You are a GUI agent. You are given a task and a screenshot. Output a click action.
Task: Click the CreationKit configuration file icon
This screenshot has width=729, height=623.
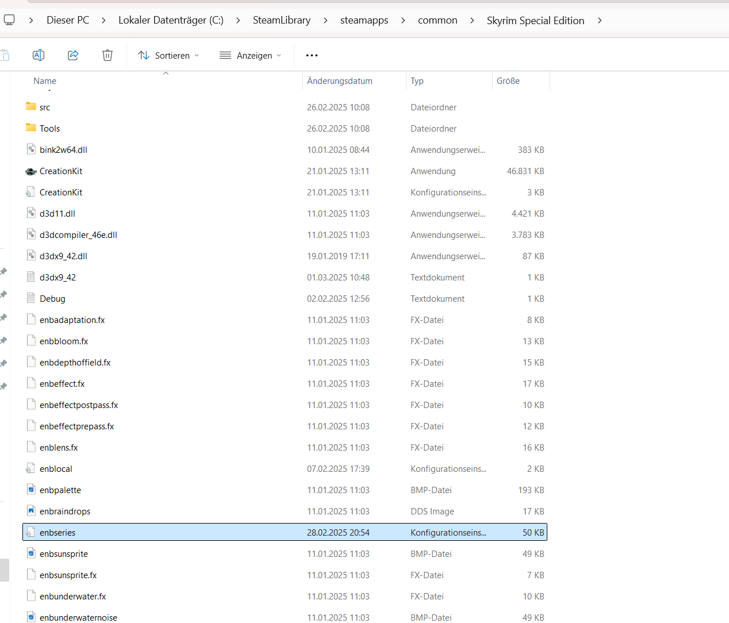click(x=30, y=192)
